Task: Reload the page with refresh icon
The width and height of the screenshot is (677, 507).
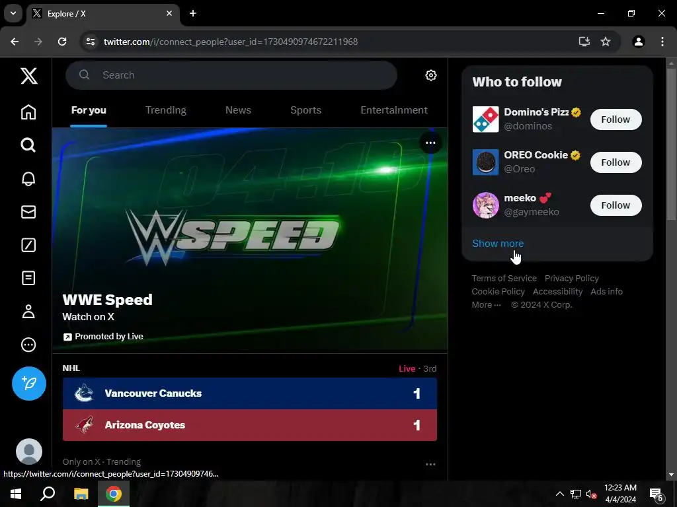Action: pyautogui.click(x=62, y=42)
